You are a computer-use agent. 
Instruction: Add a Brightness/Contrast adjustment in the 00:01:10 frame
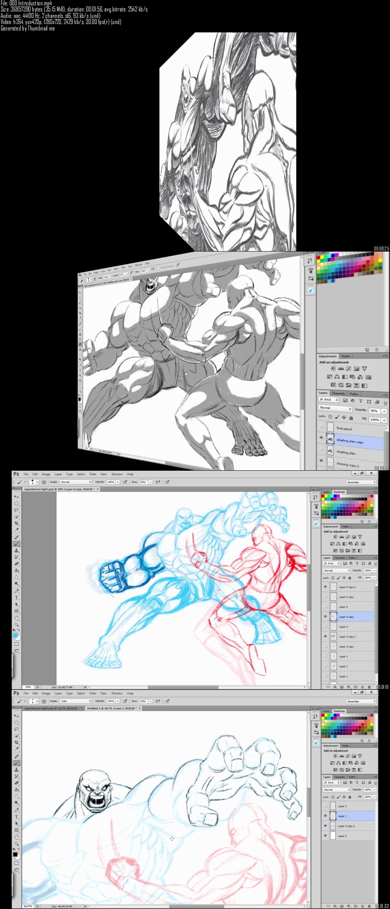pos(336,537)
